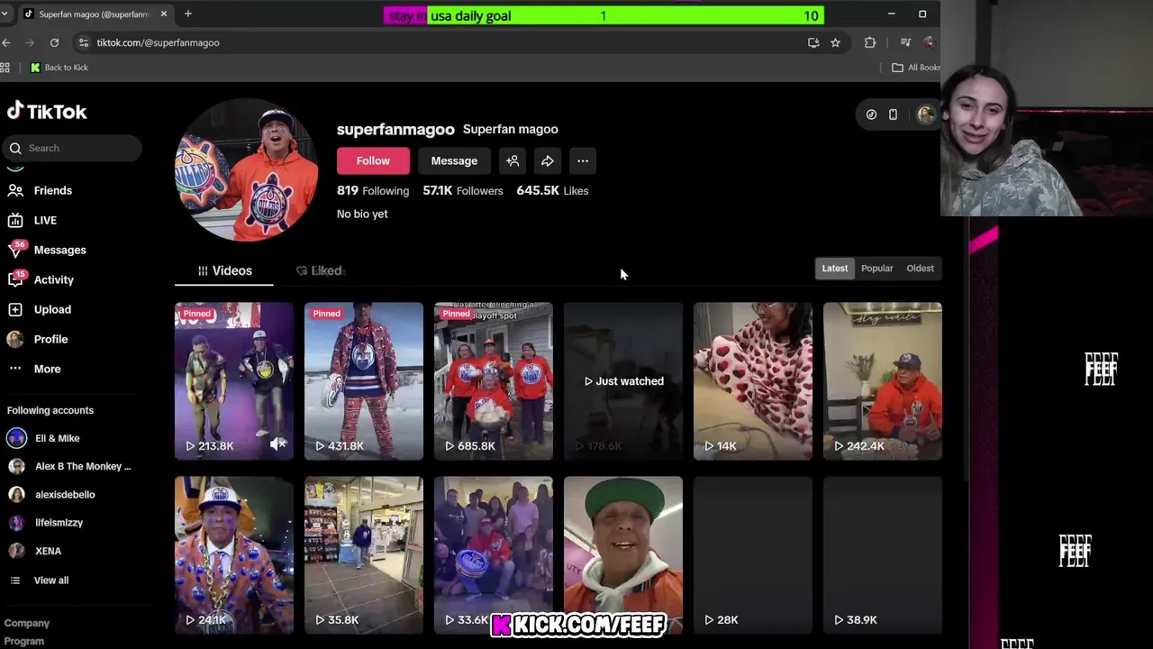Close the Superfan magoo tab
The width and height of the screenshot is (1153, 649).
[163, 14]
